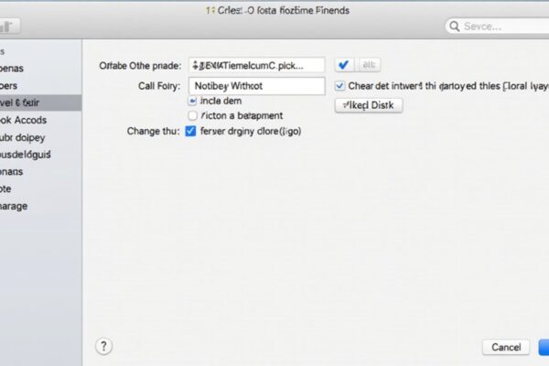Click the gray button beside the blue checkmark
549x366 pixels.
pyautogui.click(x=369, y=65)
